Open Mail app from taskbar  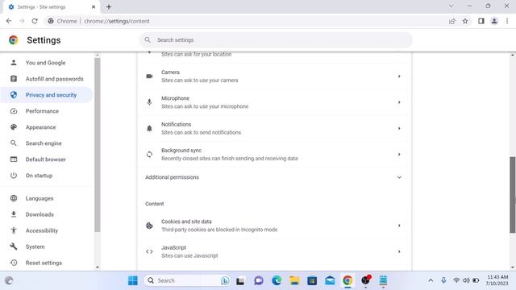click(x=330, y=280)
